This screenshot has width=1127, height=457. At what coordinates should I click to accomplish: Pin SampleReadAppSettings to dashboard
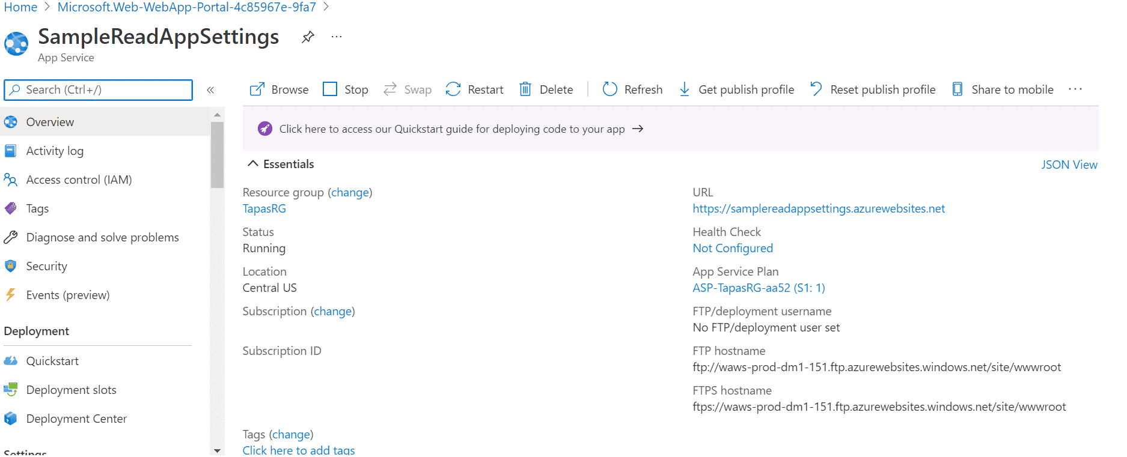308,37
